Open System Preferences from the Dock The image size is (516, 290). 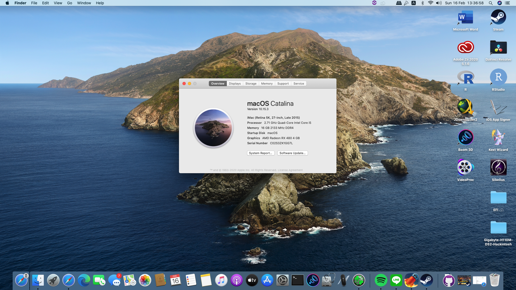(x=282, y=280)
